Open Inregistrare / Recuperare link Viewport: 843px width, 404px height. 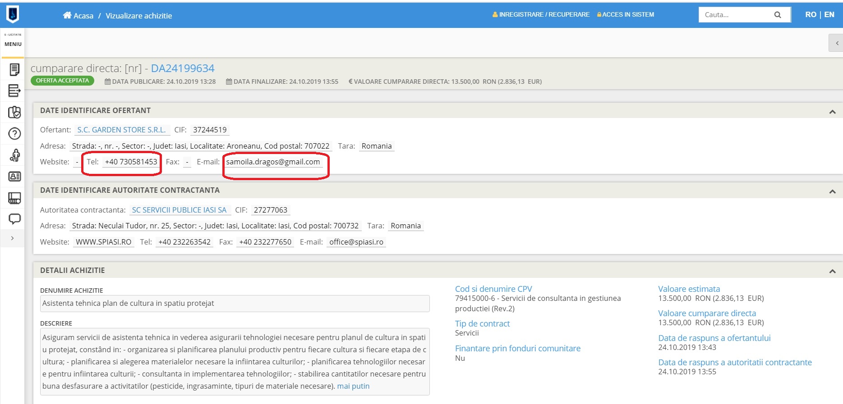point(541,14)
